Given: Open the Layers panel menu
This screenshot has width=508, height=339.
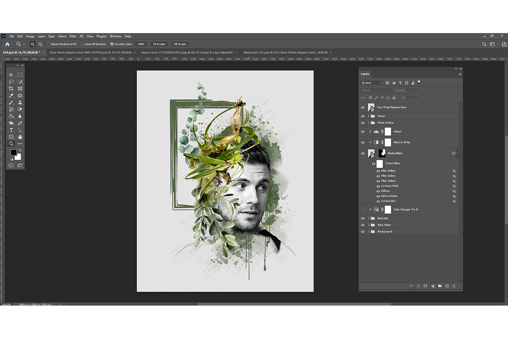Looking at the screenshot, I should [x=460, y=74].
